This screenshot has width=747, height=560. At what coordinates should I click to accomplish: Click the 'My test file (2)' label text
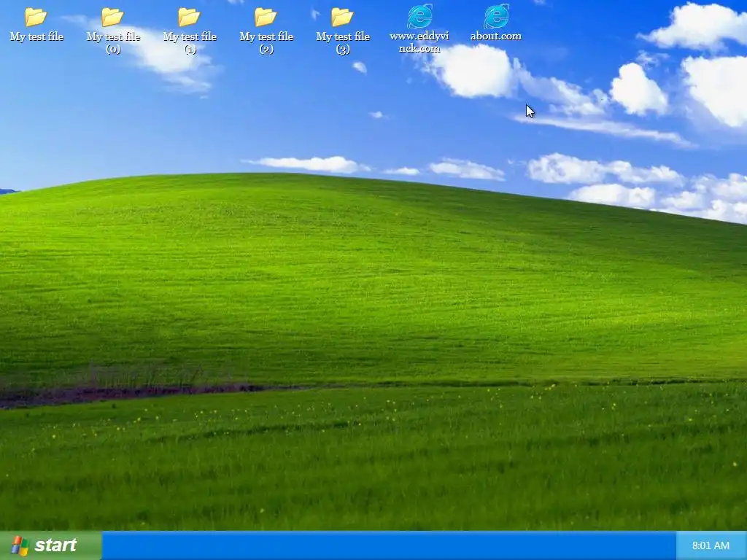(x=266, y=43)
